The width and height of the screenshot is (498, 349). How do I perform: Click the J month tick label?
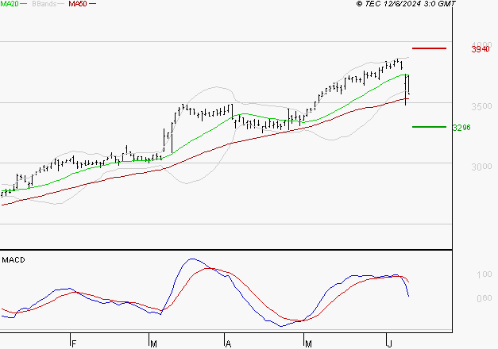click(x=390, y=344)
